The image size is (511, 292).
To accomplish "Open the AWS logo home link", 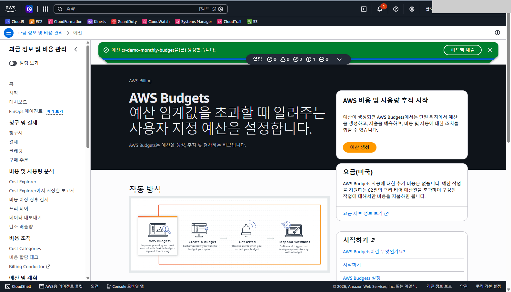I will [11, 9].
